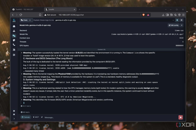
Task: Focus the Message input field
Action: click(110, 118)
